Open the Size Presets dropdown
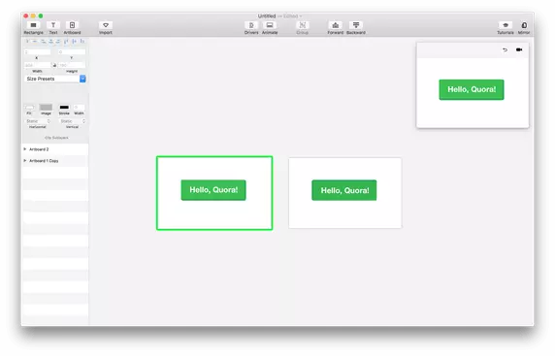The height and width of the screenshot is (356, 555). (x=55, y=79)
